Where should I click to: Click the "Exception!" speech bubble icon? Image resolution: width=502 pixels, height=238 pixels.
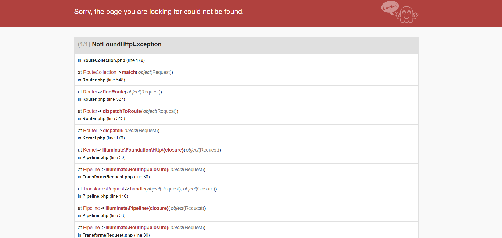click(390, 7)
